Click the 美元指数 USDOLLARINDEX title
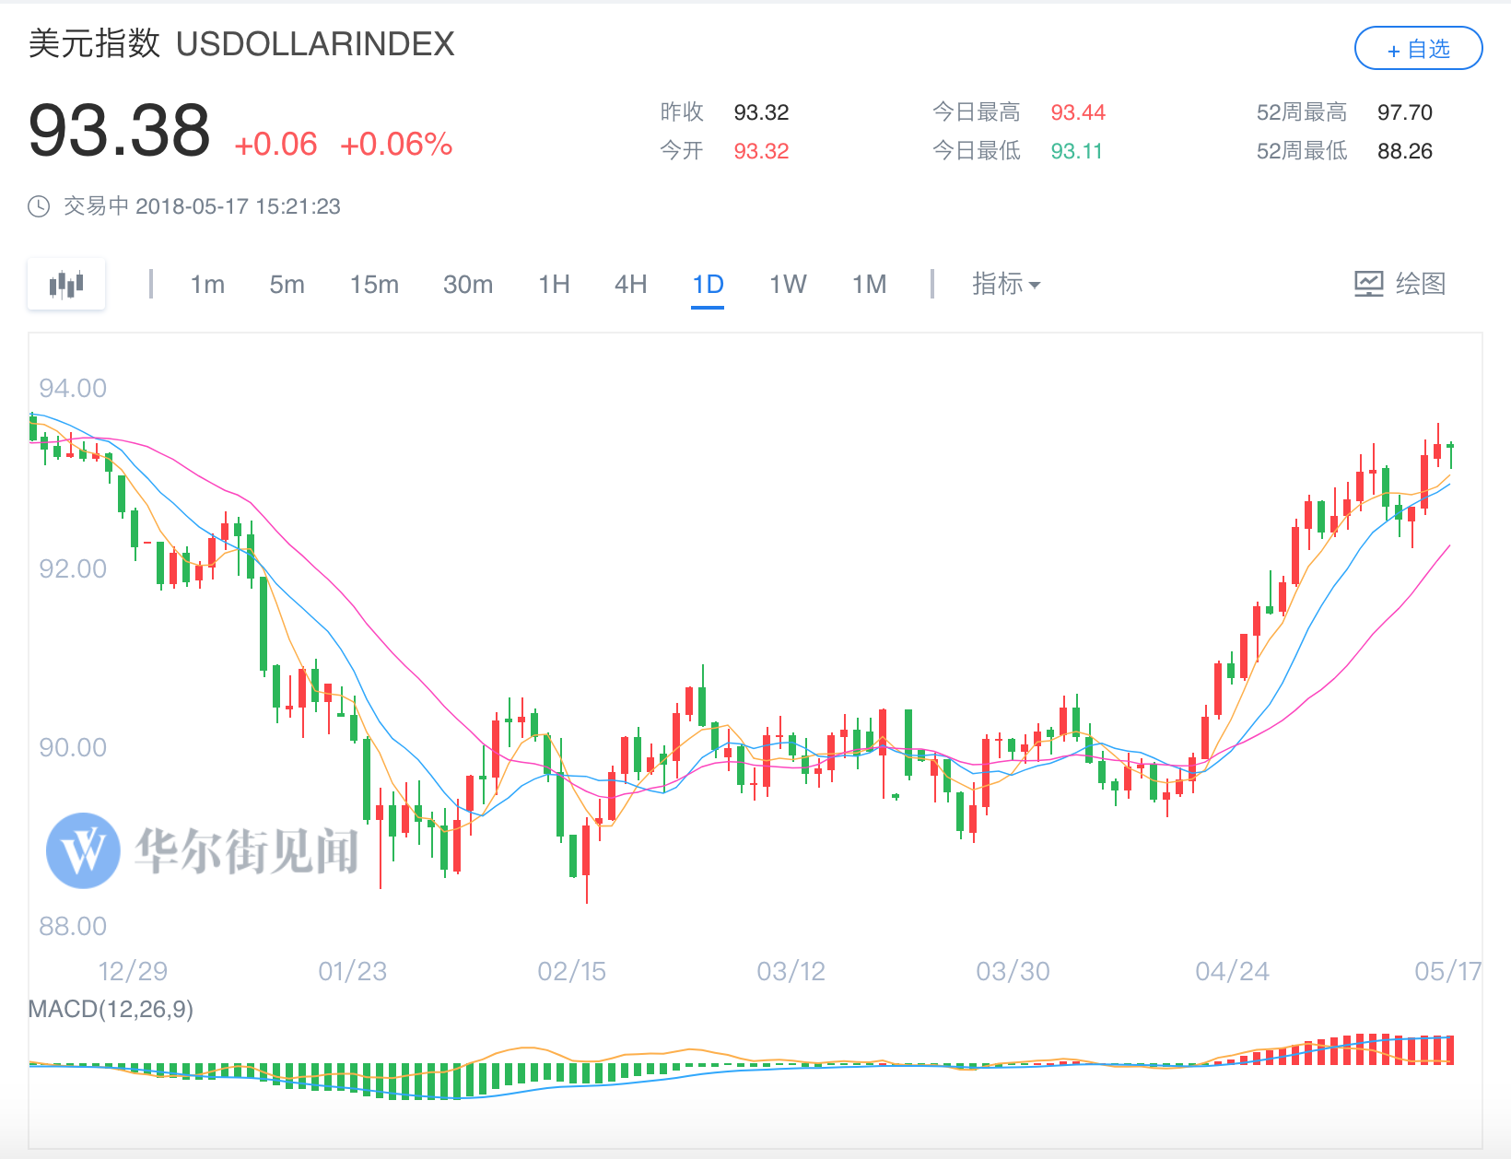Viewport: 1511px width, 1159px height. point(241,43)
